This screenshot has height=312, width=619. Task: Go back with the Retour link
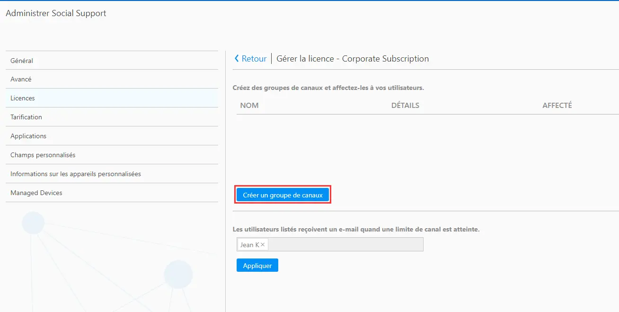tap(251, 59)
